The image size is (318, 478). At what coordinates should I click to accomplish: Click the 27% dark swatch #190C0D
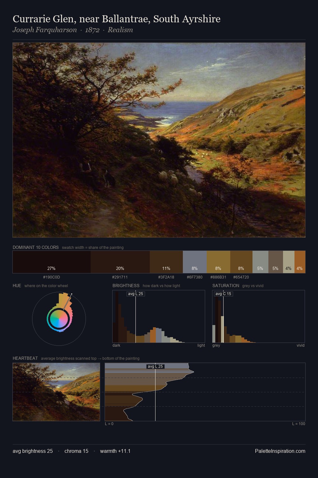[52, 262]
